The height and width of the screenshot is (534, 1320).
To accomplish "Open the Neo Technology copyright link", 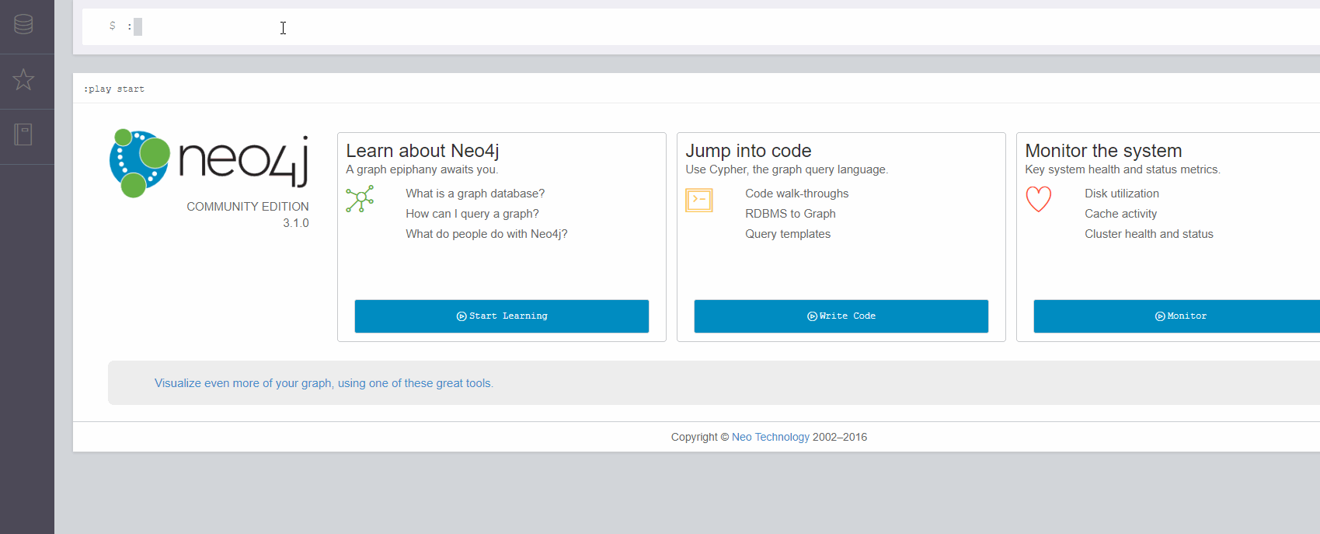I will [x=771, y=437].
